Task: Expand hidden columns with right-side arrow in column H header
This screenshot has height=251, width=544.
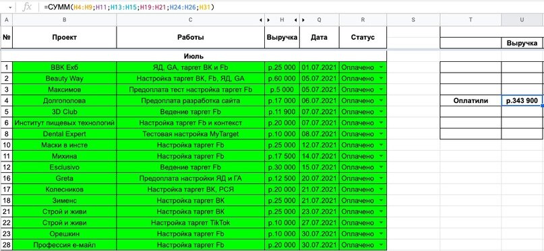Action: point(295,20)
